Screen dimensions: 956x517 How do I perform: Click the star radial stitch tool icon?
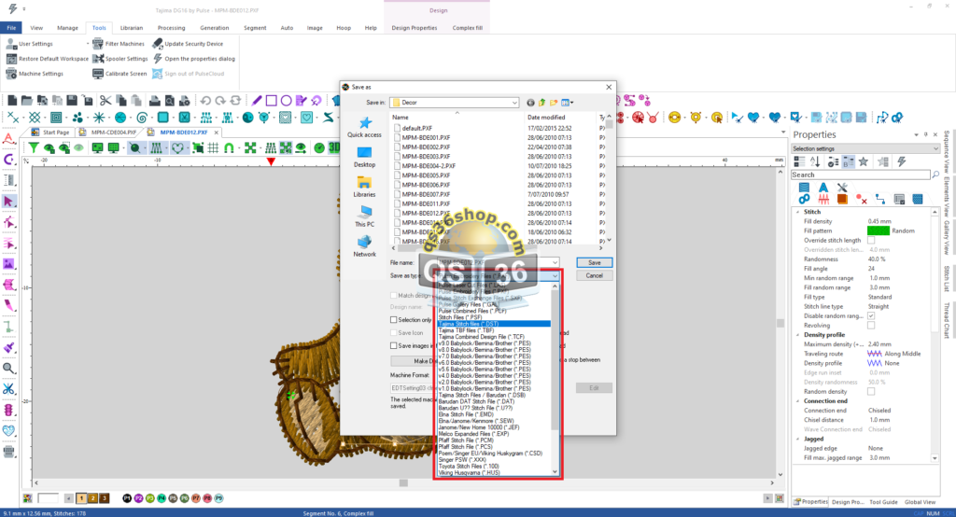click(x=99, y=117)
